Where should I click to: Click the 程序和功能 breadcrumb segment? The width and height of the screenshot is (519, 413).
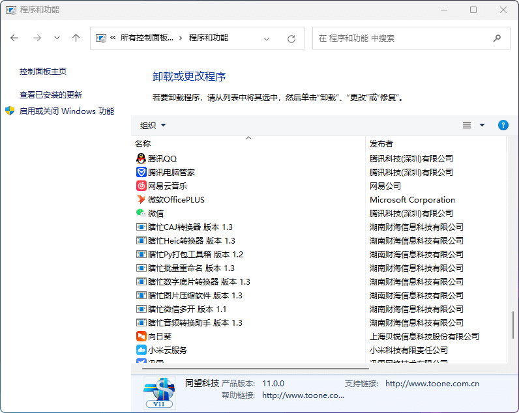click(x=209, y=38)
